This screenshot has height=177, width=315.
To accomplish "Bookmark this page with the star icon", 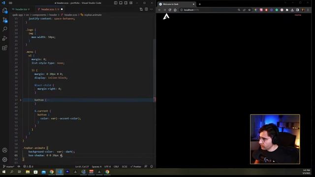I will [250, 10].
